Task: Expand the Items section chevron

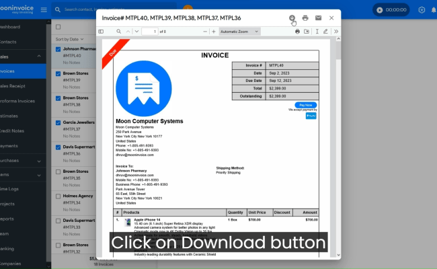Action: point(39,176)
